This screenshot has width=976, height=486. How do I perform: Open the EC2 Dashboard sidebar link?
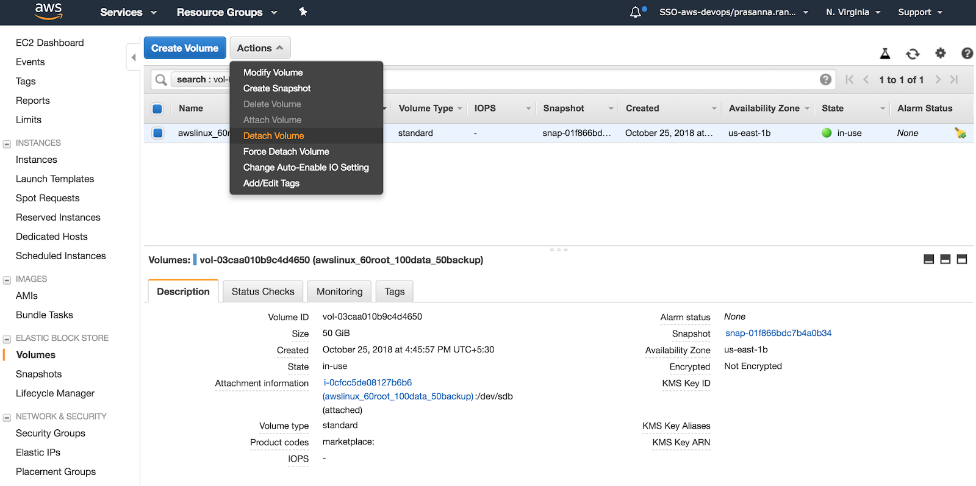[x=50, y=43]
